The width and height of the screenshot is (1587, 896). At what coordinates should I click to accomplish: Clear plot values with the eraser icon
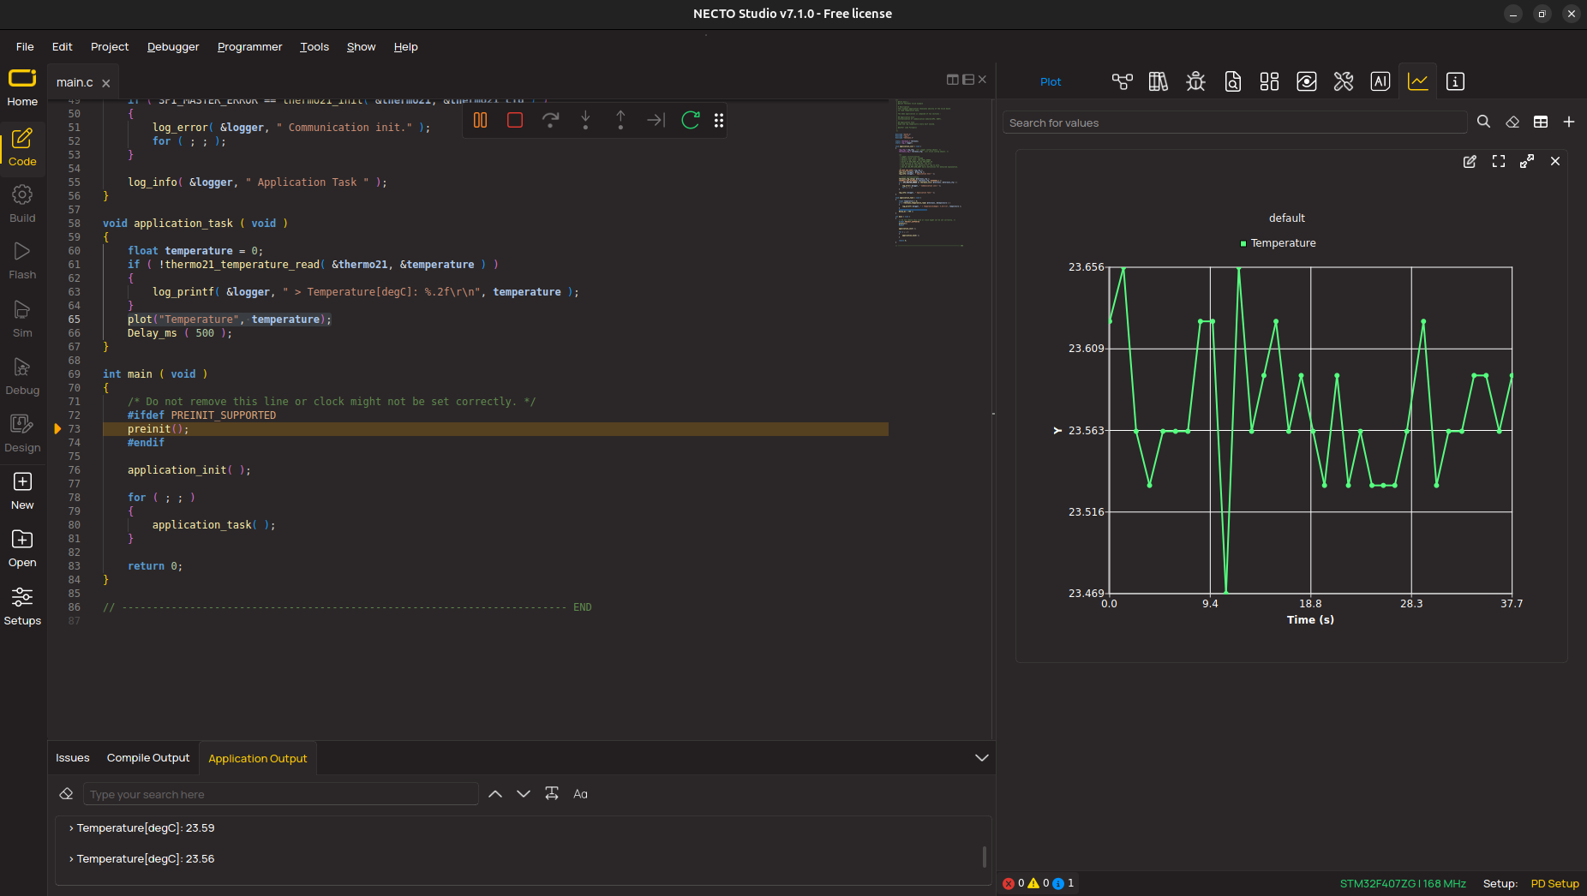pyautogui.click(x=1512, y=122)
